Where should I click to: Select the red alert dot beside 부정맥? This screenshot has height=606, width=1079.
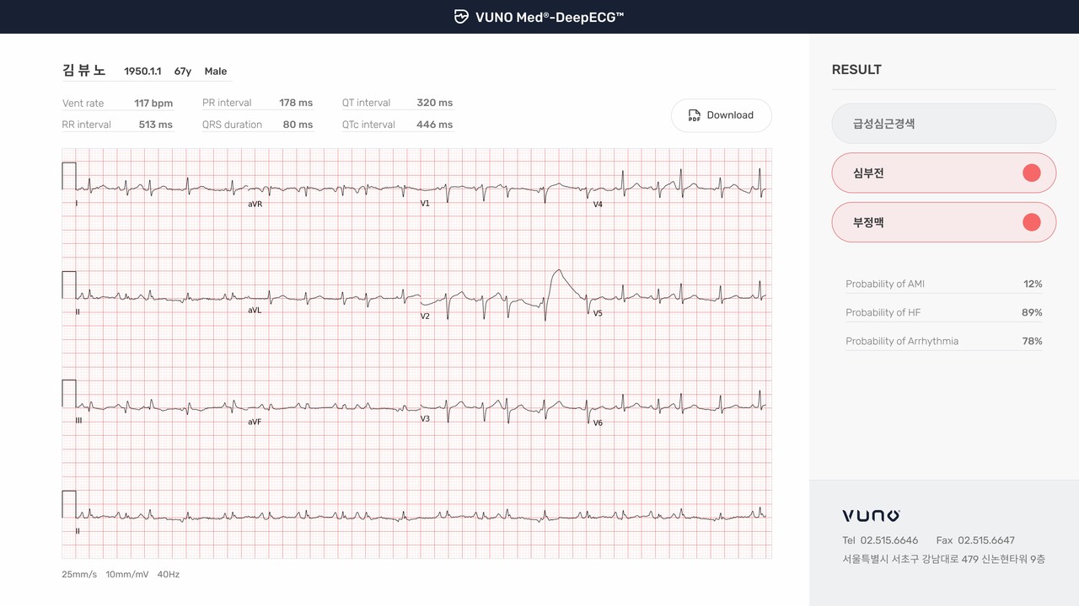pyautogui.click(x=1031, y=222)
